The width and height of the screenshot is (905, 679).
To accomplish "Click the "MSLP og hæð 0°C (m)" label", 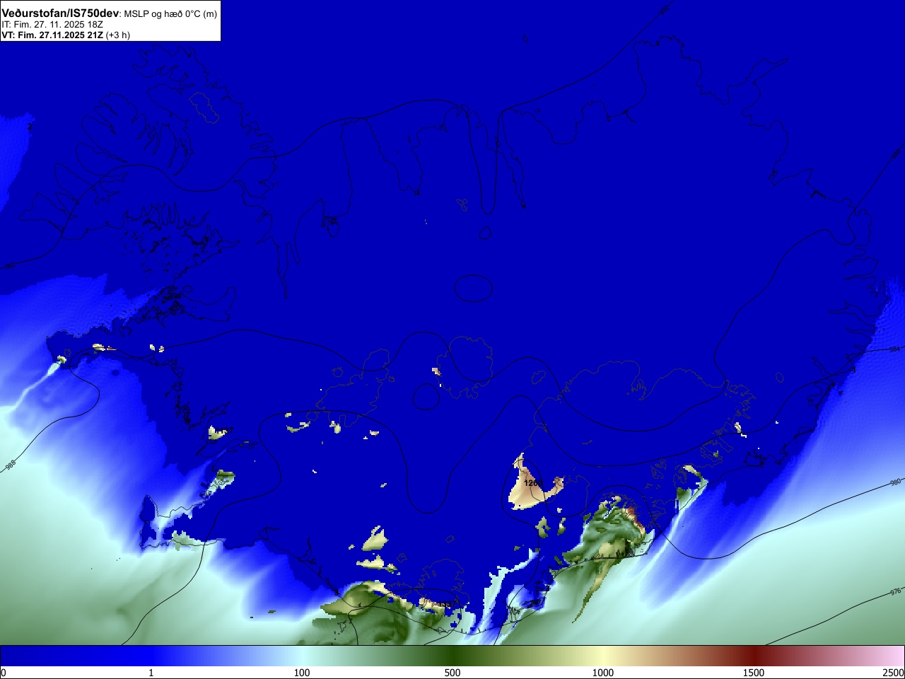I will tap(170, 14).
